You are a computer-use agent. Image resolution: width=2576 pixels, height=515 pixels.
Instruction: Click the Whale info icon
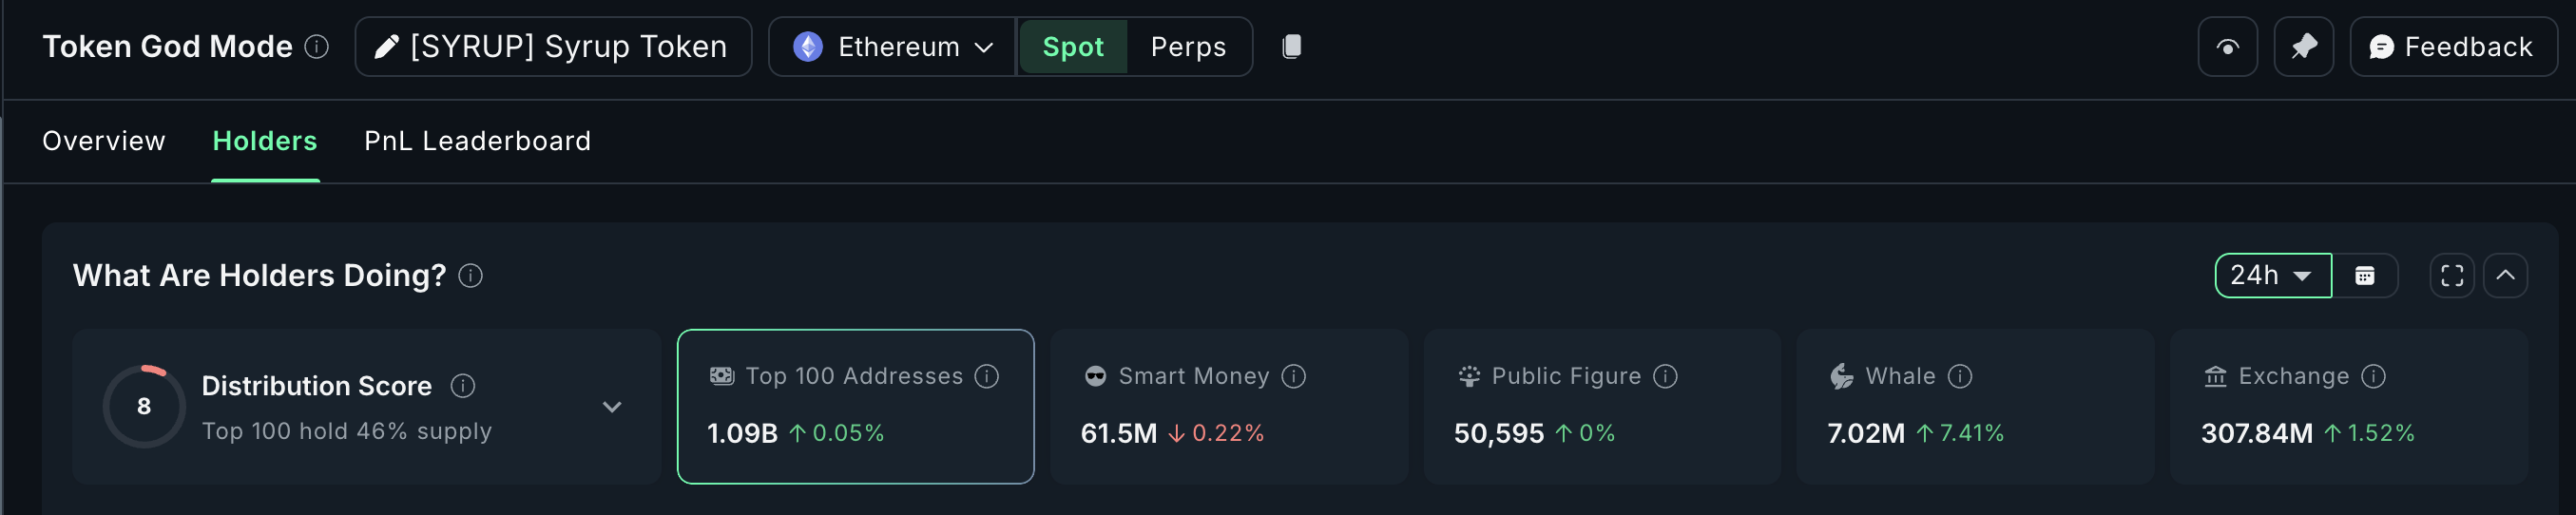(x=1960, y=376)
